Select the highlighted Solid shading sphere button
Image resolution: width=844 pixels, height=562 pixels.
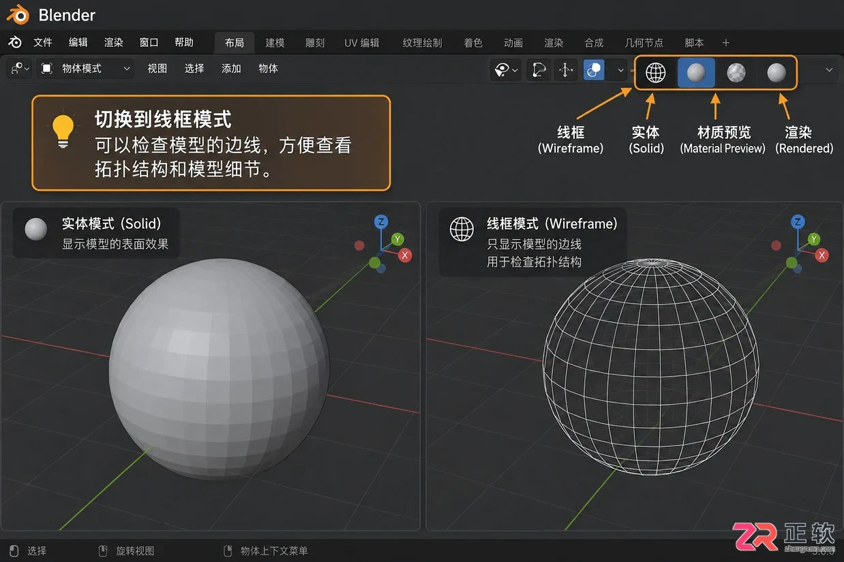(x=696, y=72)
